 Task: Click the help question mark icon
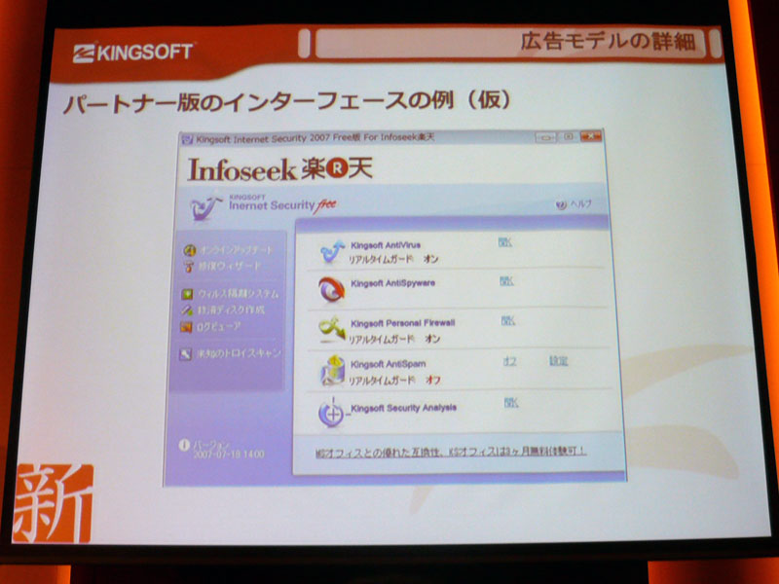coord(561,204)
